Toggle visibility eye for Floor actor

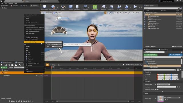(145, 18)
